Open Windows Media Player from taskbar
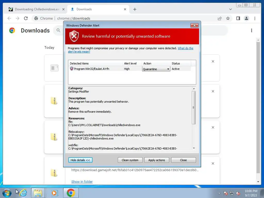The width and height of the screenshot is (264, 198). 54,193
